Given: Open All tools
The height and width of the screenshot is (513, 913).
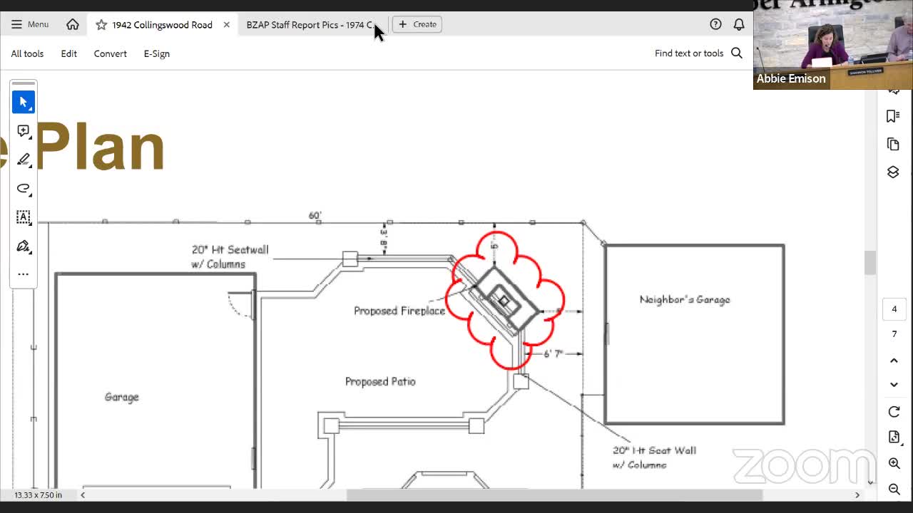Looking at the screenshot, I should pos(27,53).
